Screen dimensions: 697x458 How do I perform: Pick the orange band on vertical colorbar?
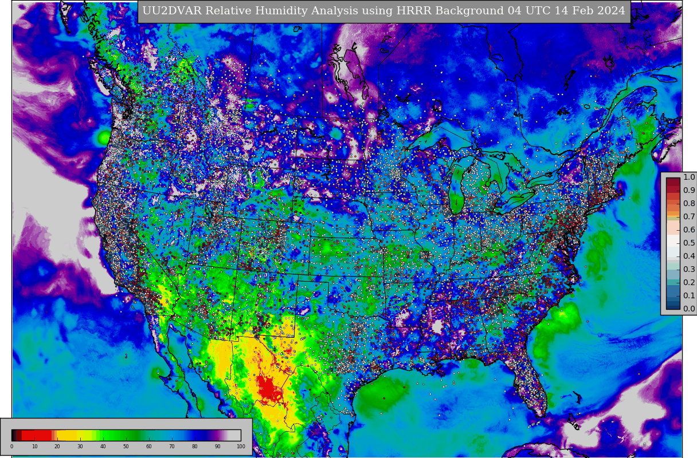click(x=673, y=214)
